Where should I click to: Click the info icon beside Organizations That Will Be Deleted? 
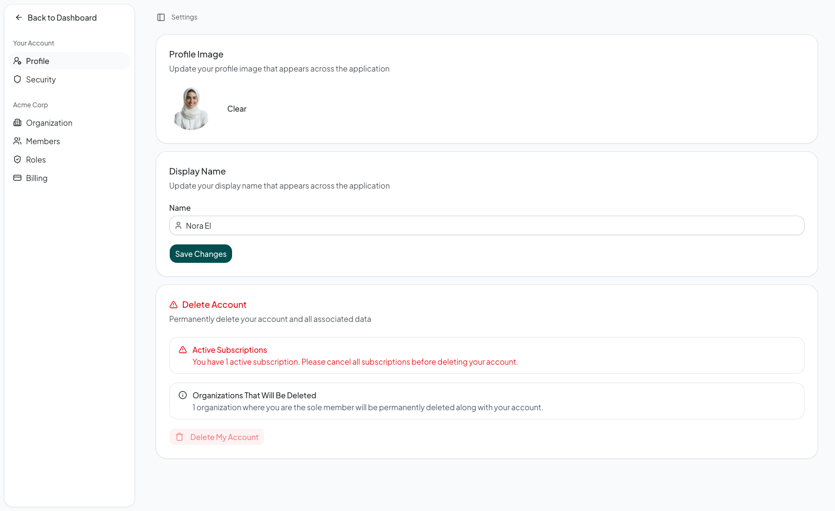coord(183,396)
